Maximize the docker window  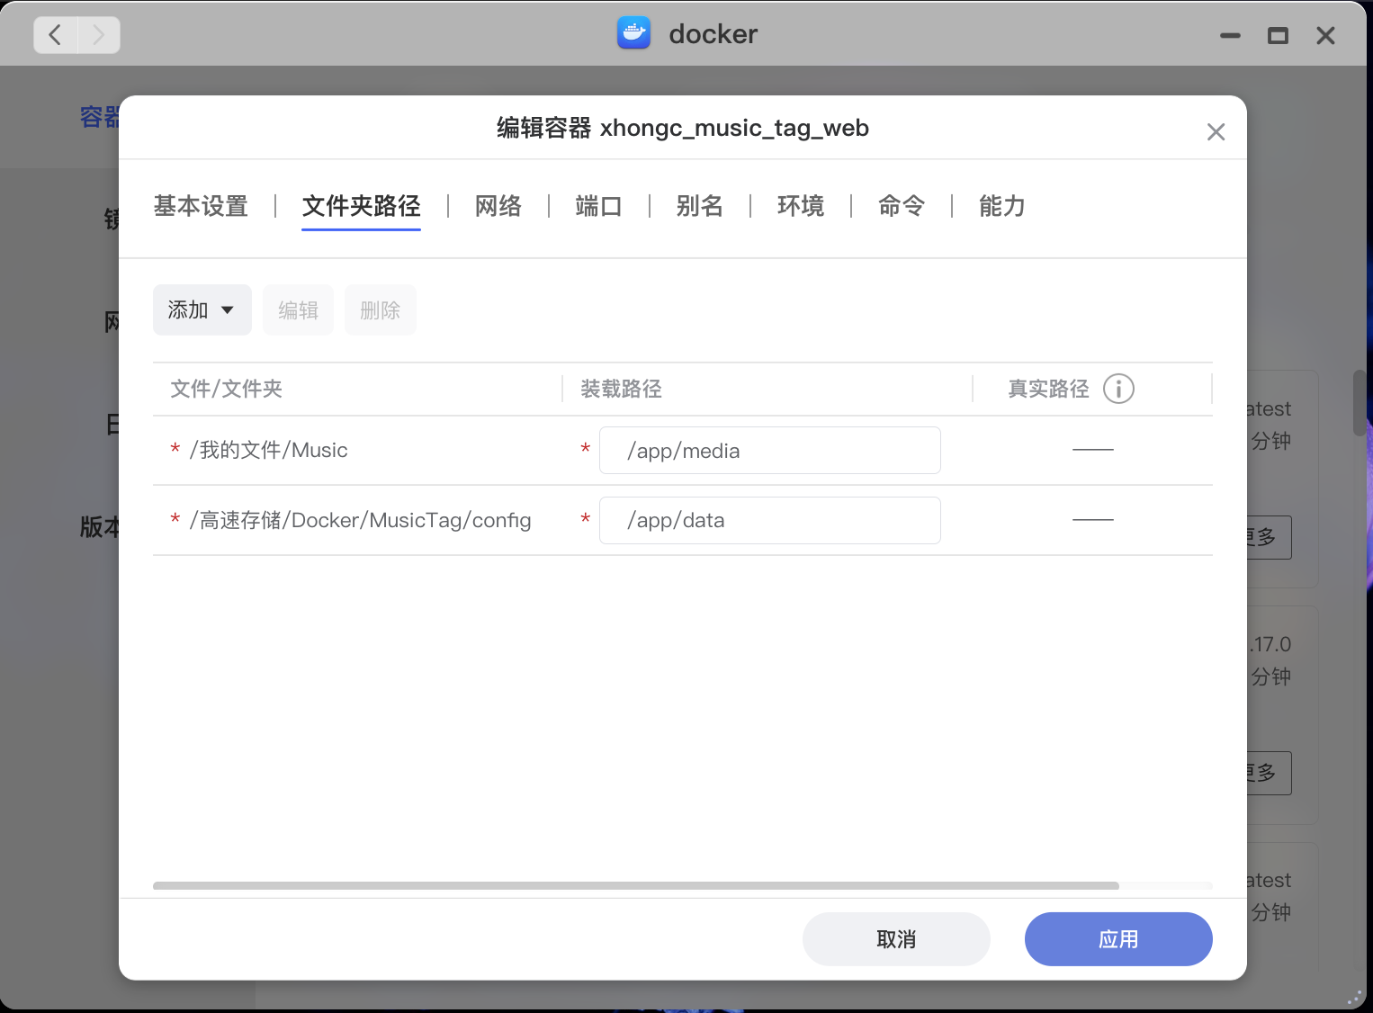(x=1278, y=36)
